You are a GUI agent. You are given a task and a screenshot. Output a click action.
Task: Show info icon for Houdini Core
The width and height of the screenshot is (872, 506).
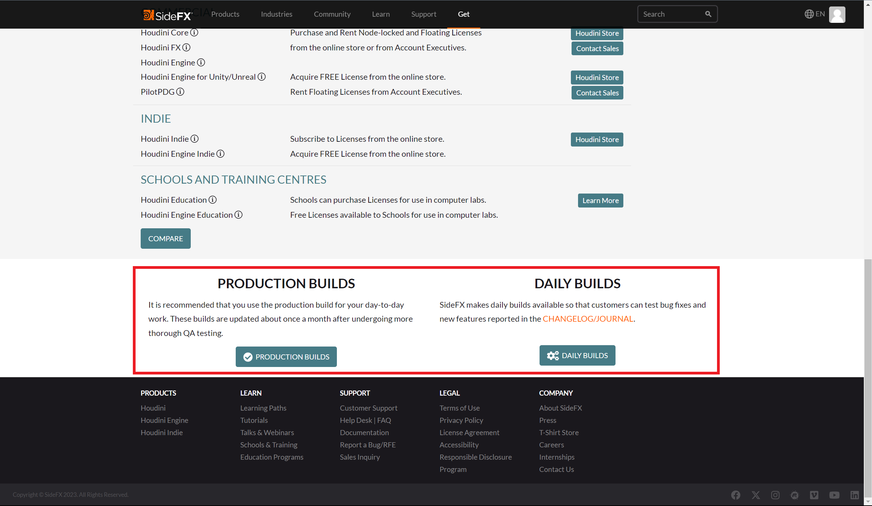(194, 32)
